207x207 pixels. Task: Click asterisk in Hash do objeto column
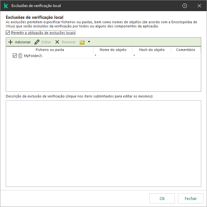click(134, 55)
